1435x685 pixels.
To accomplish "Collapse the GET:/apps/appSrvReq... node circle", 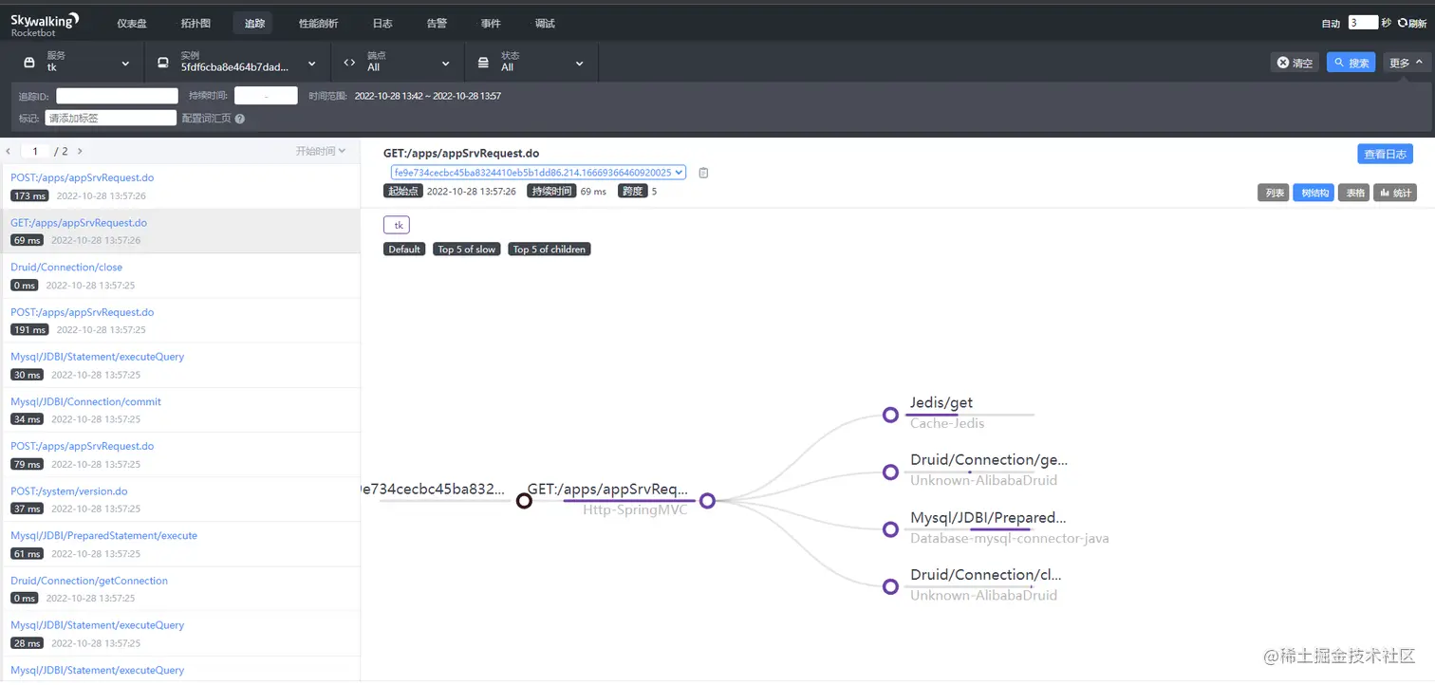I will [x=707, y=501].
